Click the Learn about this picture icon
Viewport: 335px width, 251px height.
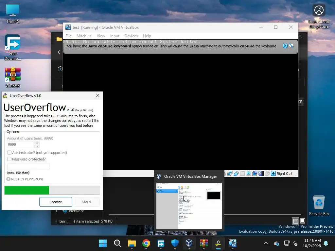pos(319,16)
